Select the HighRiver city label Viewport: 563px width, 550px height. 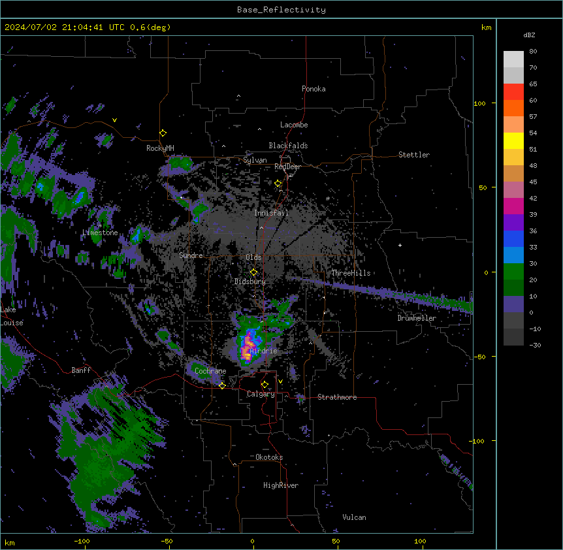tap(281, 485)
